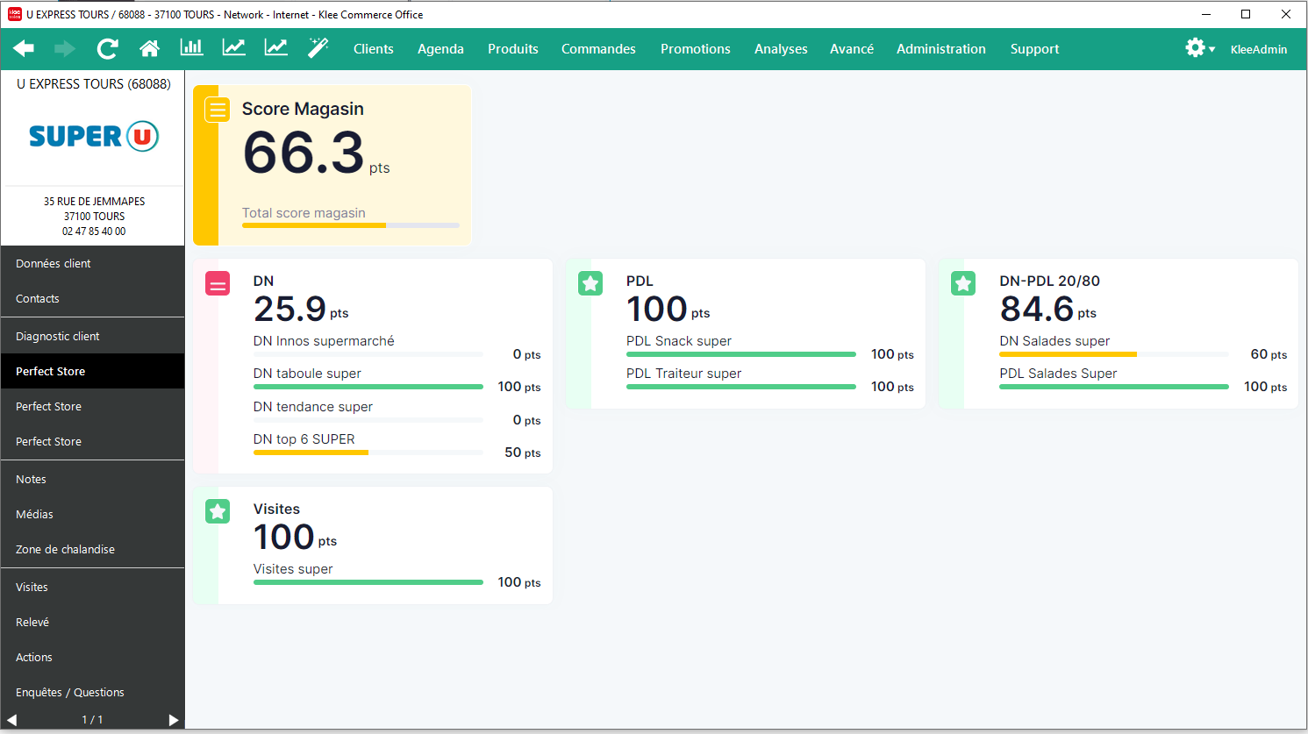Image resolution: width=1308 pixels, height=734 pixels.
Task: Open the Clients menu
Action: tap(373, 49)
